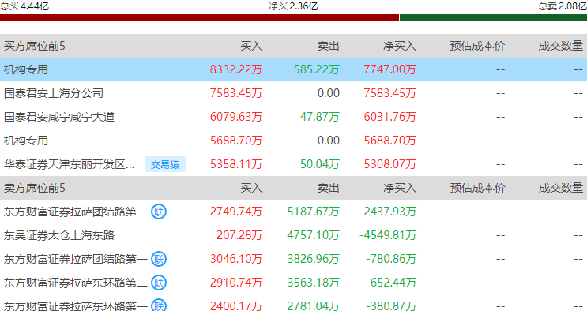This screenshot has width=587, height=311.
Task: Click the red total-buy portion of the bar
Action: tap(200, 17)
